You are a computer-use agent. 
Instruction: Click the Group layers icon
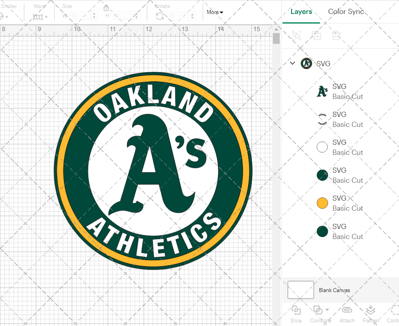296,36
